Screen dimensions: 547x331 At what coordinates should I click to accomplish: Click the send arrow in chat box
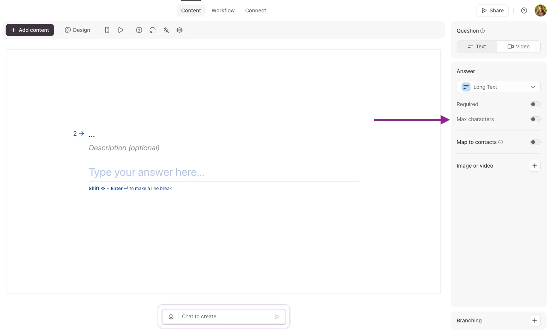pyautogui.click(x=277, y=317)
